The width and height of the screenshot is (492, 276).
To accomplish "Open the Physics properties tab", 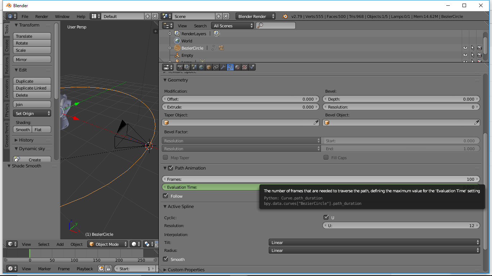I will click(252, 67).
